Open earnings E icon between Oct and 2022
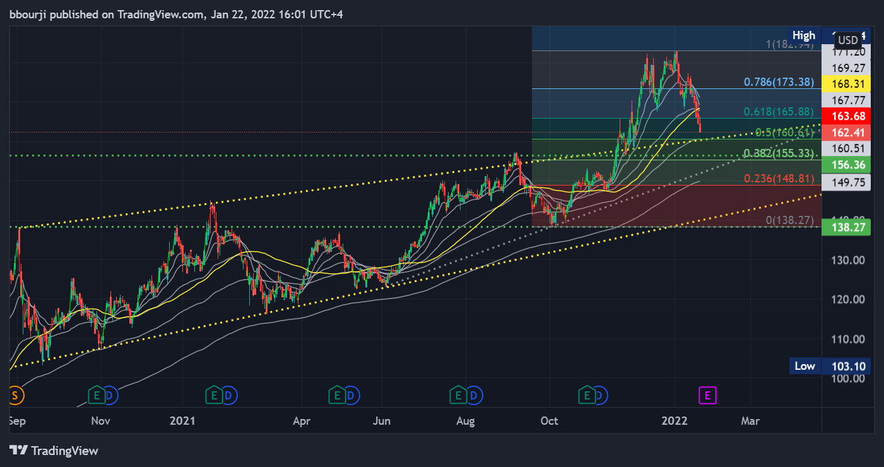The height and width of the screenshot is (467, 884). click(x=587, y=396)
